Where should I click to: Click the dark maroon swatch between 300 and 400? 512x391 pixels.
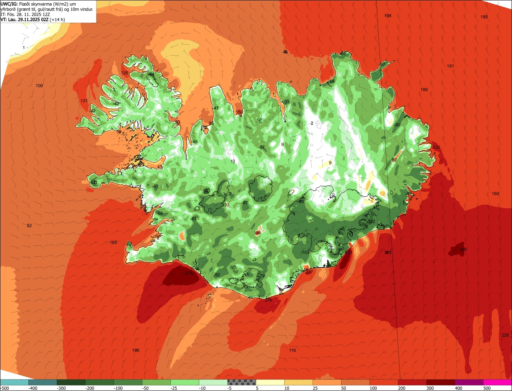click(440, 382)
